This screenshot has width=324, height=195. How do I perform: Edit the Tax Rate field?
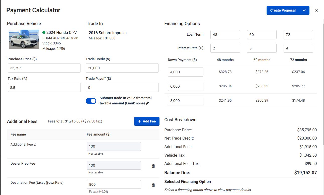[x=44, y=88]
